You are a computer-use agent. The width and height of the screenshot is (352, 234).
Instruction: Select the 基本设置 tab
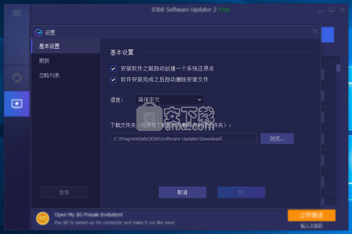tap(66, 46)
